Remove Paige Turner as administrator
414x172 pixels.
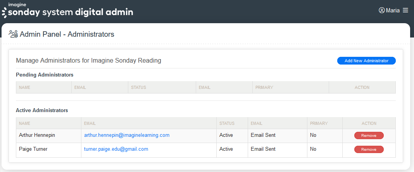click(369, 149)
